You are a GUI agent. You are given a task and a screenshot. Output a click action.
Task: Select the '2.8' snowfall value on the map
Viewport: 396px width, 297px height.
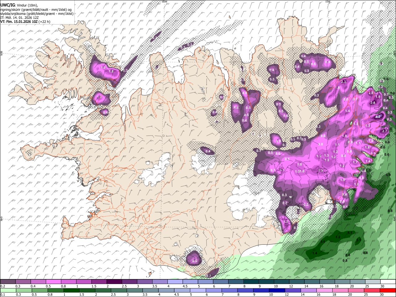tap(373, 103)
